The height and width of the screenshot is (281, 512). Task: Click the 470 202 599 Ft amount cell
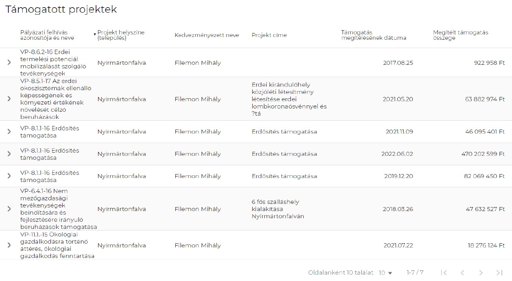pyautogui.click(x=483, y=154)
